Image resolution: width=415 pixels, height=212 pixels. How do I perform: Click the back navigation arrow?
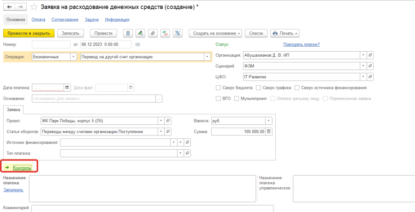pyautogui.click(x=9, y=7)
